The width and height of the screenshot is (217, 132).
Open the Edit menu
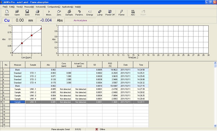12,7
